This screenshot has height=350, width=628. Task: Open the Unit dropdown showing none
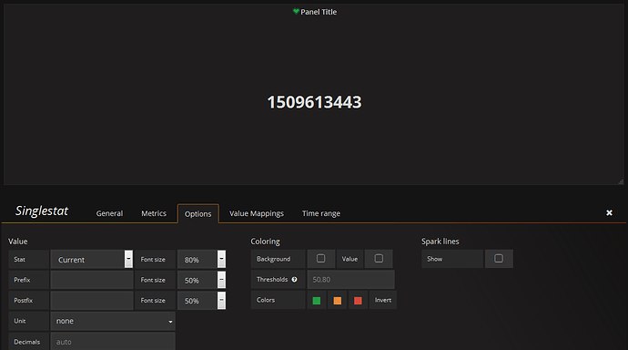tap(113, 321)
